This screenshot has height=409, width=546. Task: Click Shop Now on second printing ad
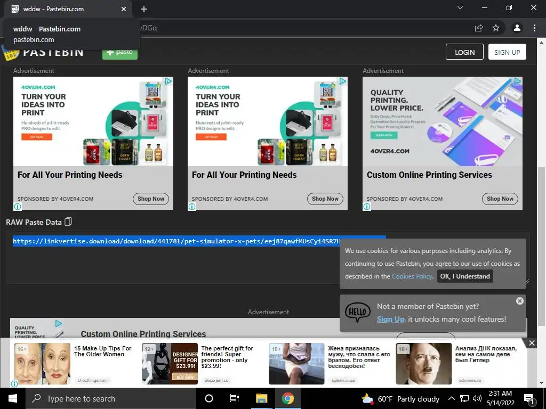325,199
